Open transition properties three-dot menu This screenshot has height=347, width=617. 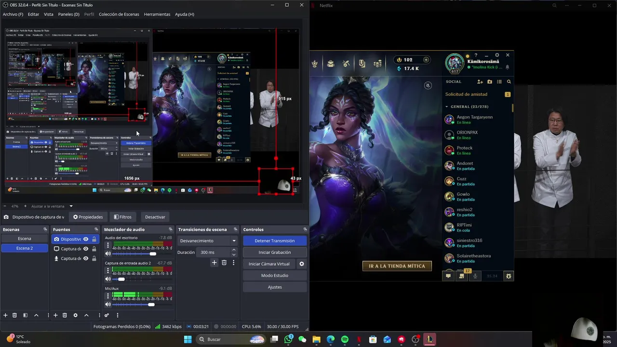[234, 263]
